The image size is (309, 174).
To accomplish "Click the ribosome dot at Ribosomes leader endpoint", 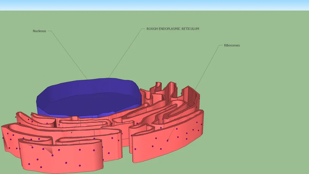I will point(167,140).
